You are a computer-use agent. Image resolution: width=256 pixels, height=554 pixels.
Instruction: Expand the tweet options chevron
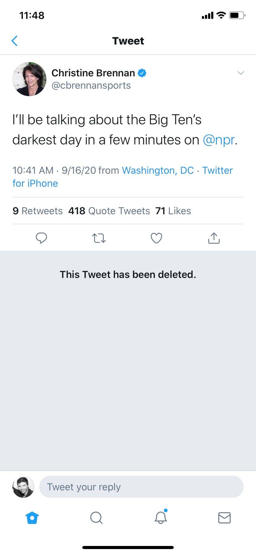[241, 73]
